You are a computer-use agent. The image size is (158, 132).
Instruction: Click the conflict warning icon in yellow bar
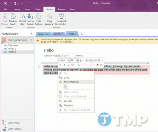point(38,41)
